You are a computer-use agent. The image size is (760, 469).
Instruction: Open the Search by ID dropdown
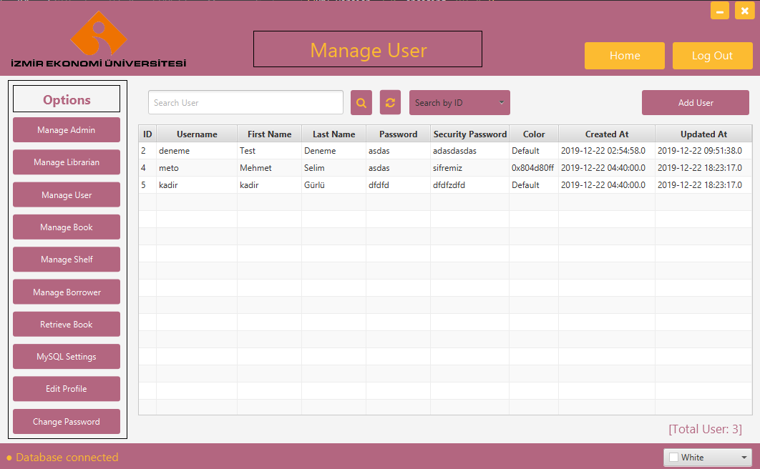(x=459, y=103)
